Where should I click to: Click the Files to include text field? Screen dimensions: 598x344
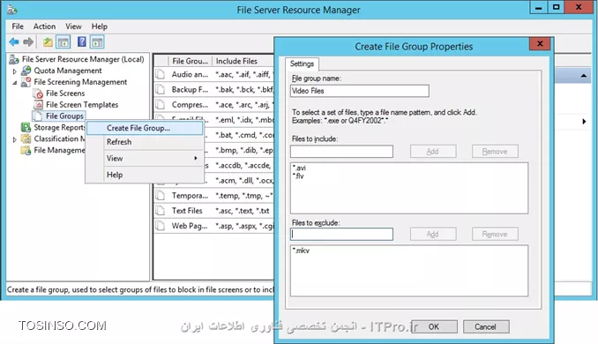[x=341, y=152]
